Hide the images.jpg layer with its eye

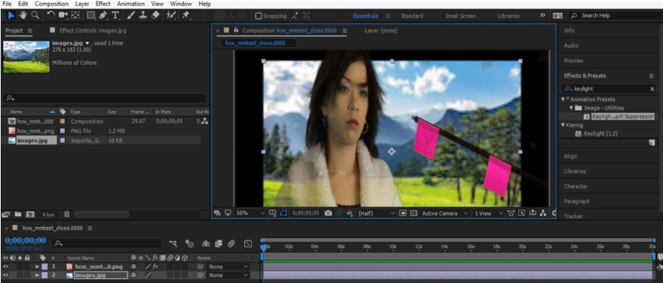coord(6,275)
